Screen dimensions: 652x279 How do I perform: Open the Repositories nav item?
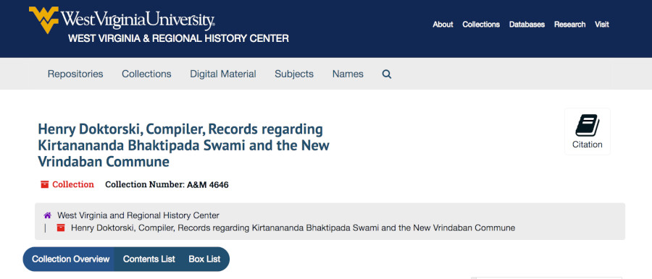75,74
